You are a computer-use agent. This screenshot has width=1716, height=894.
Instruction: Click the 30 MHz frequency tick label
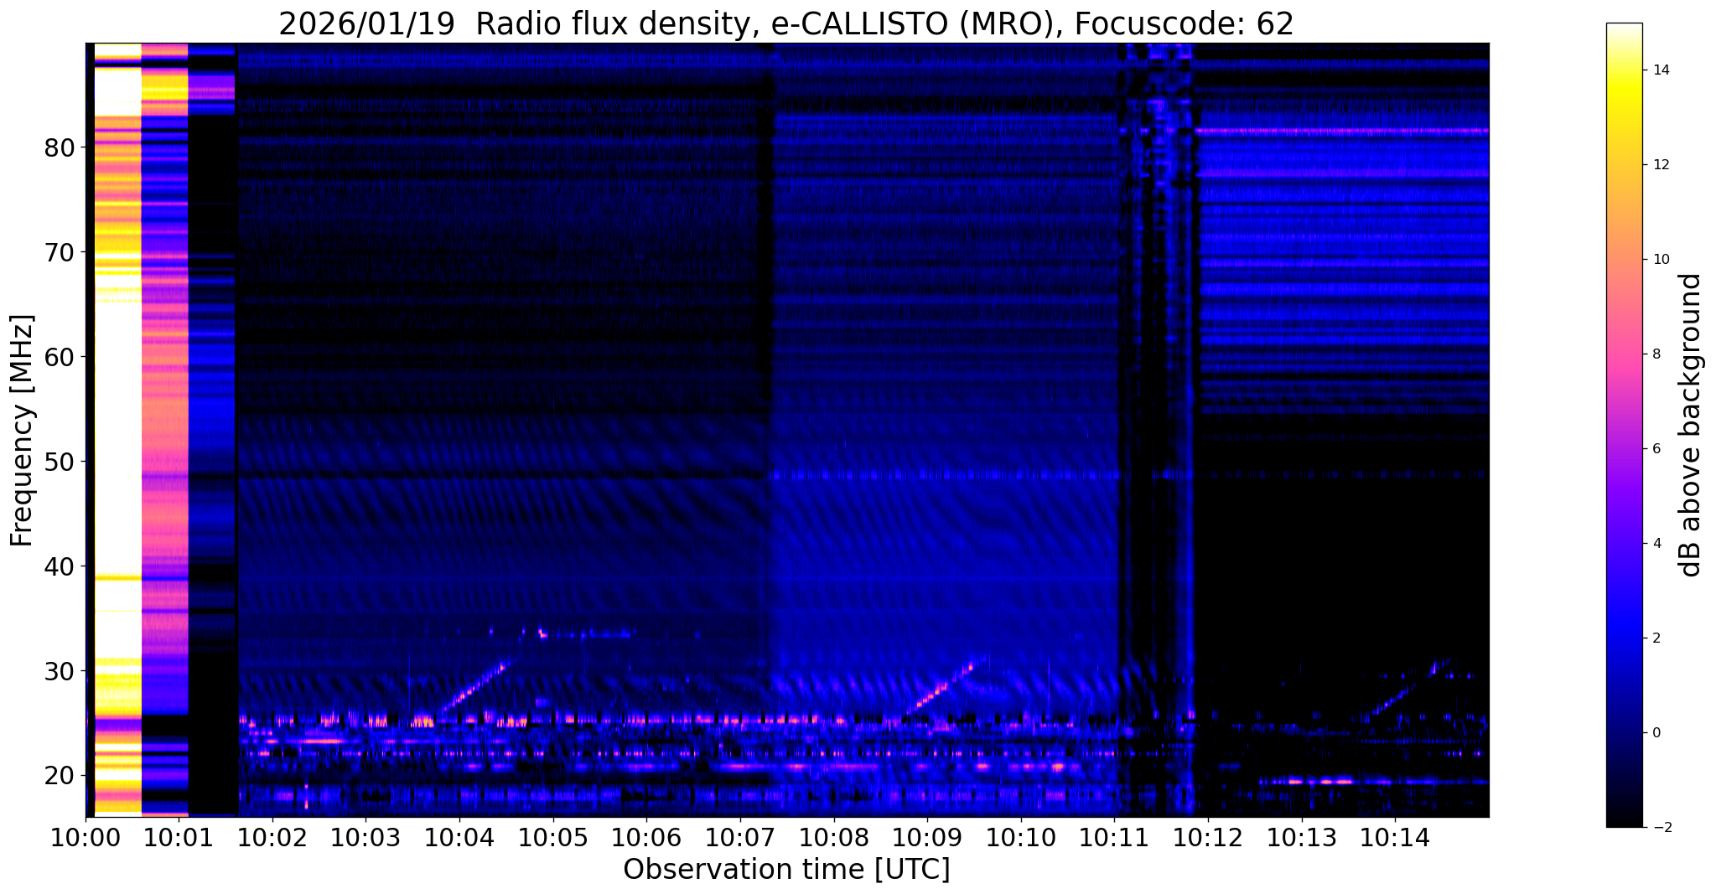[x=60, y=671]
